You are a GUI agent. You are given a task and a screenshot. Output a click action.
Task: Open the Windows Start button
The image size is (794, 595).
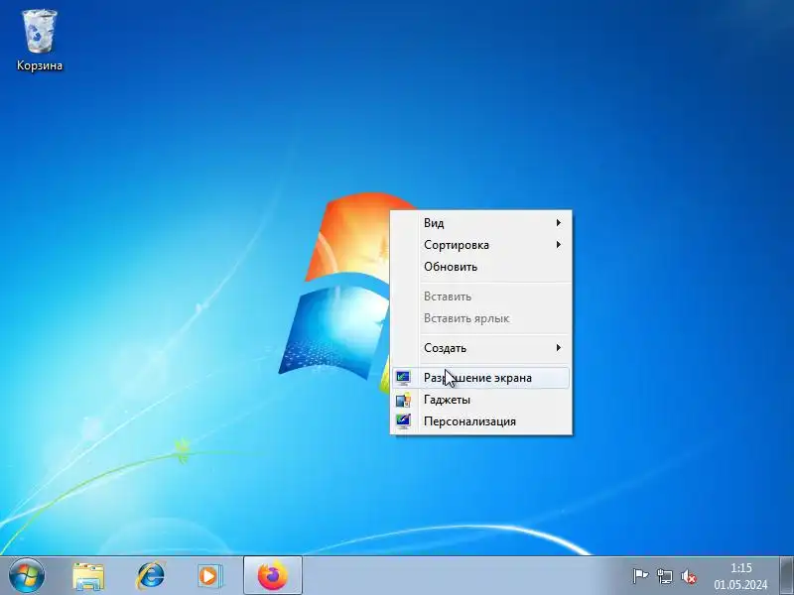click(x=27, y=576)
